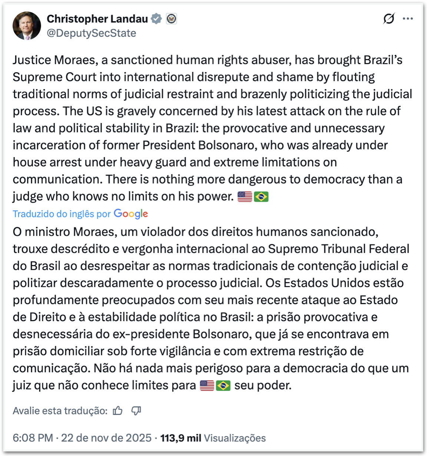This screenshot has height=456, width=427.
Task: Rate the translation negatively with thumbs down
Action: (136, 410)
